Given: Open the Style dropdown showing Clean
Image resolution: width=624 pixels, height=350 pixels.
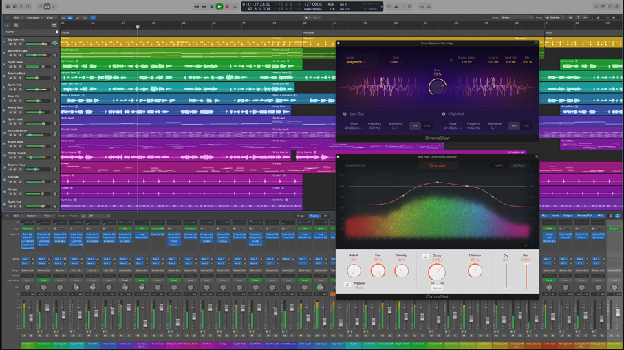Looking at the screenshot, I should point(396,62).
